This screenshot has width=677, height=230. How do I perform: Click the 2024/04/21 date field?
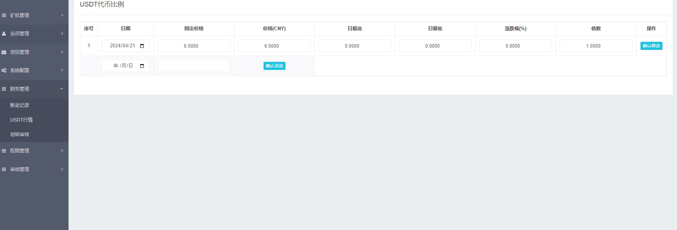pos(125,46)
